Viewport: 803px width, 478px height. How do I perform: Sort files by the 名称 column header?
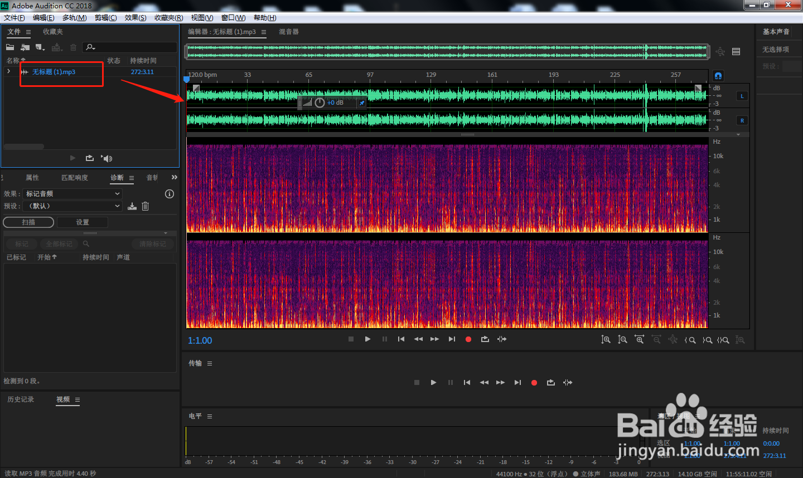pos(16,60)
